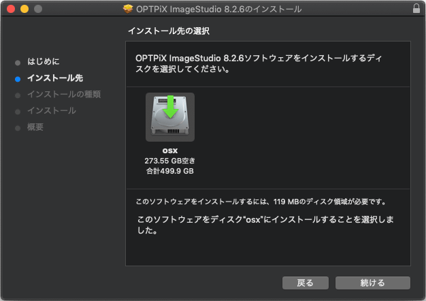Click the installer package icon in title
This screenshot has width=426, height=301.
tap(128, 9)
